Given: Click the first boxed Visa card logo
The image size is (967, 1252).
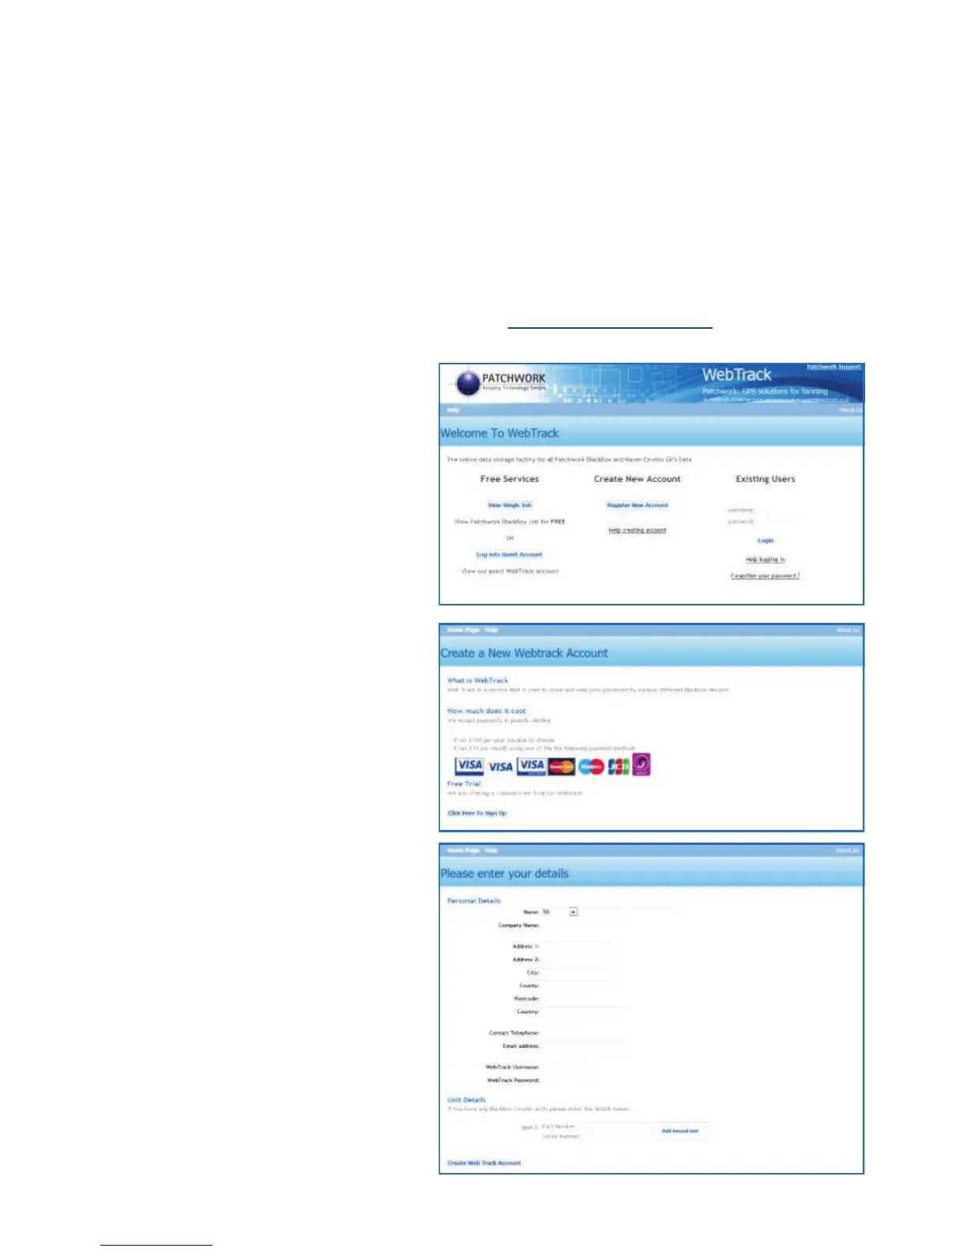Looking at the screenshot, I should click(x=469, y=765).
